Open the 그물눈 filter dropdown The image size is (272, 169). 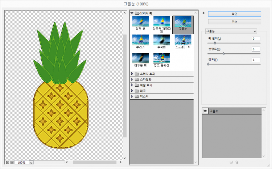[231, 31]
